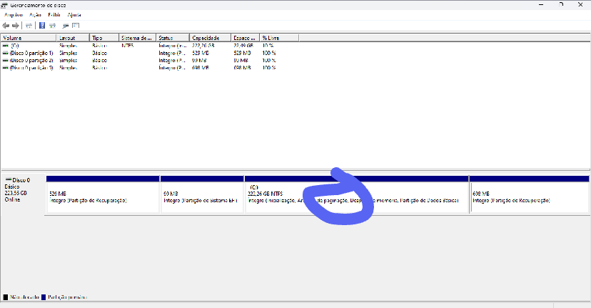Select the 99 MB EFI system partition block
Screen dimensions: 591x308
202,194
